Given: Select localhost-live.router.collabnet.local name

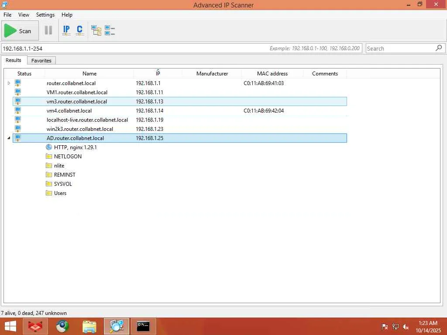Looking at the screenshot, I should [x=87, y=120].
